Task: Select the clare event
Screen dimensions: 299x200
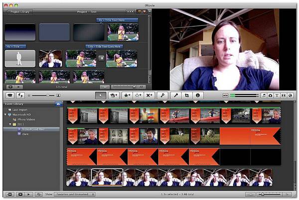Action: point(25,134)
